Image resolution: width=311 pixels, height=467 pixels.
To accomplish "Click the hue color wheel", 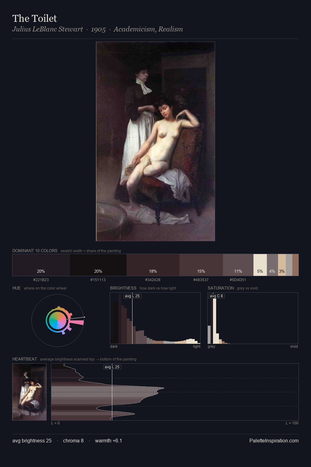I will coord(58,320).
